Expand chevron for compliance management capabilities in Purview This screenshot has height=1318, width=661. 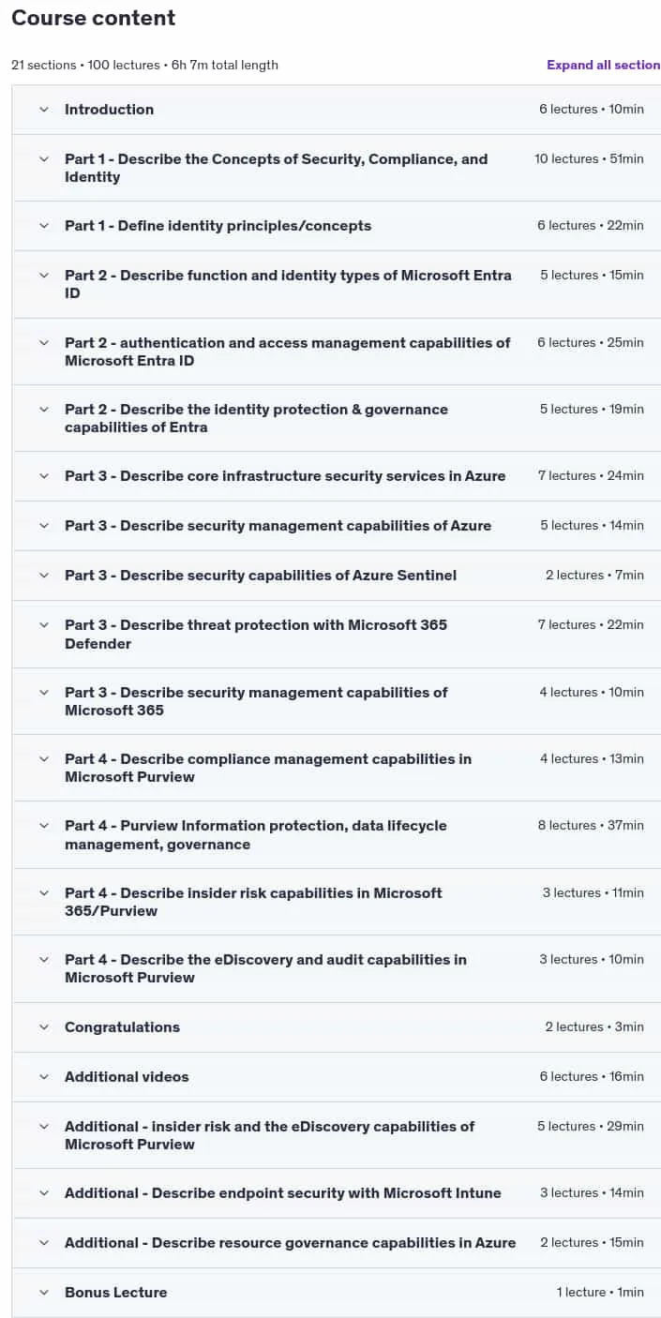tap(44, 759)
